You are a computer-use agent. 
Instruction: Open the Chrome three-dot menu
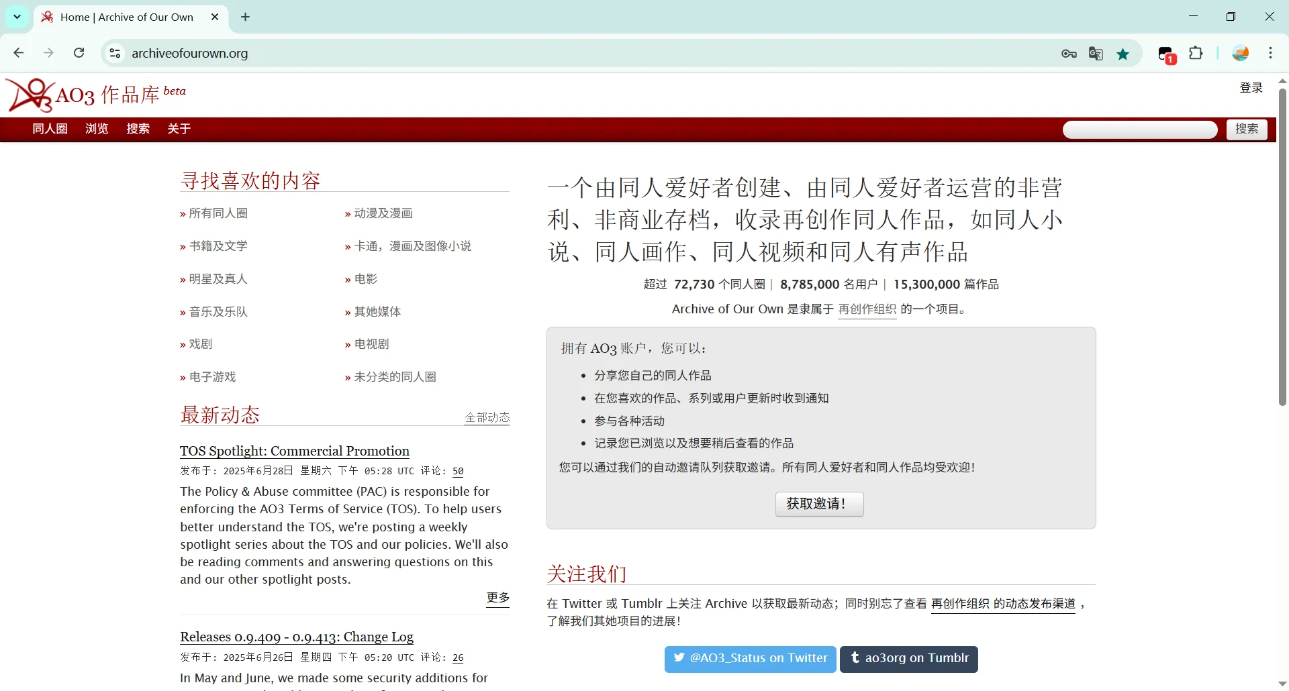pos(1270,53)
